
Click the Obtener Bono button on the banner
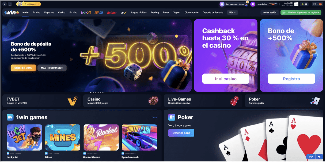click(x=23, y=68)
